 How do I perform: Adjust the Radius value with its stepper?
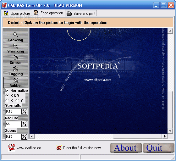tap(25, 124)
